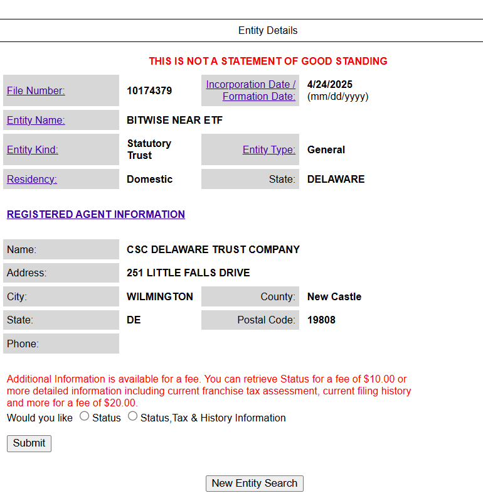Follow the Entity Kind link
Viewport: 483px width, 493px height.
point(33,149)
